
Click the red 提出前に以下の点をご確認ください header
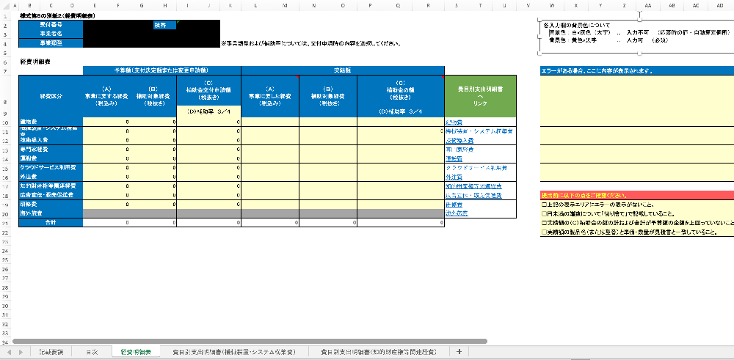click(x=637, y=196)
